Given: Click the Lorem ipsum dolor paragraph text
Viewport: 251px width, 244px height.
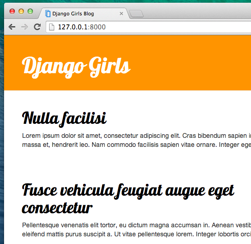Looking at the screenshot, I should pyautogui.click(x=136, y=140).
